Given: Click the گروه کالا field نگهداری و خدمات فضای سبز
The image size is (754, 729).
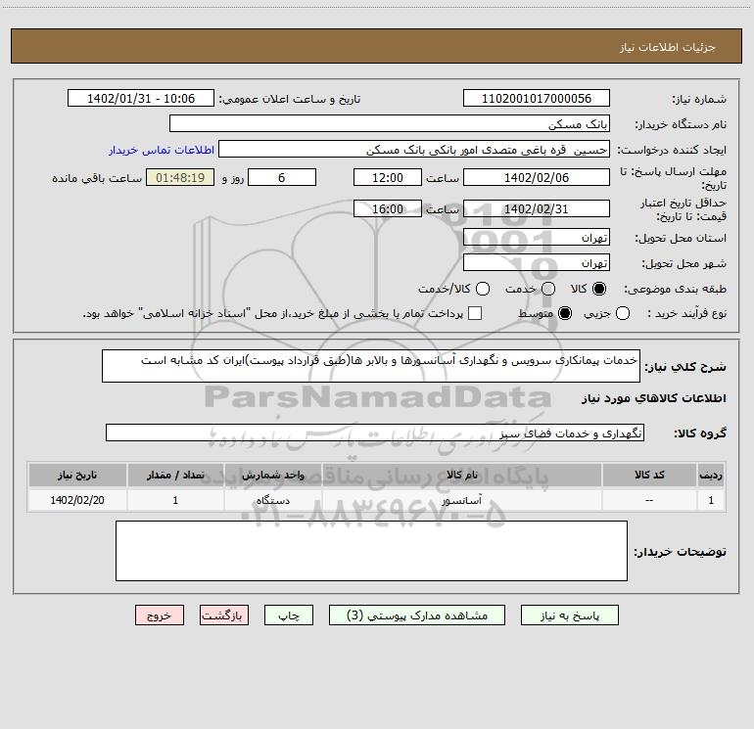Looking at the screenshot, I should click(x=375, y=433).
